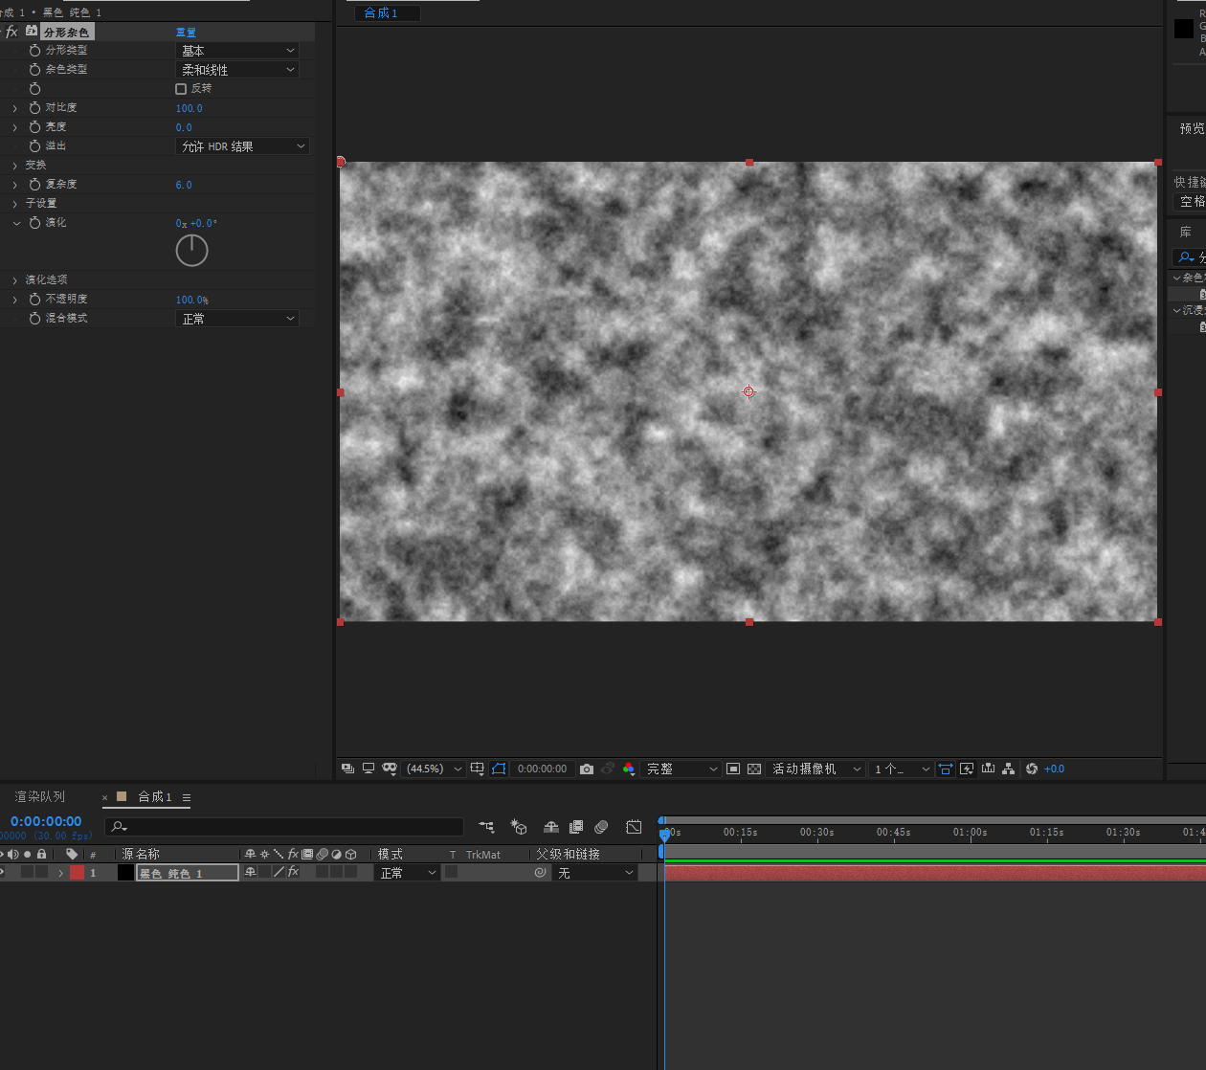Open the composition mini-flowchart icon
The image size is (1206, 1070).
[x=486, y=827]
